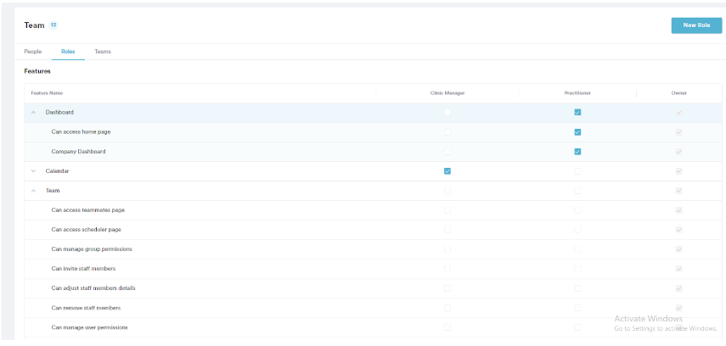This screenshot has height=346, width=726.
Task: Enable Can invite staff members for Practitioner
Action: click(x=577, y=269)
